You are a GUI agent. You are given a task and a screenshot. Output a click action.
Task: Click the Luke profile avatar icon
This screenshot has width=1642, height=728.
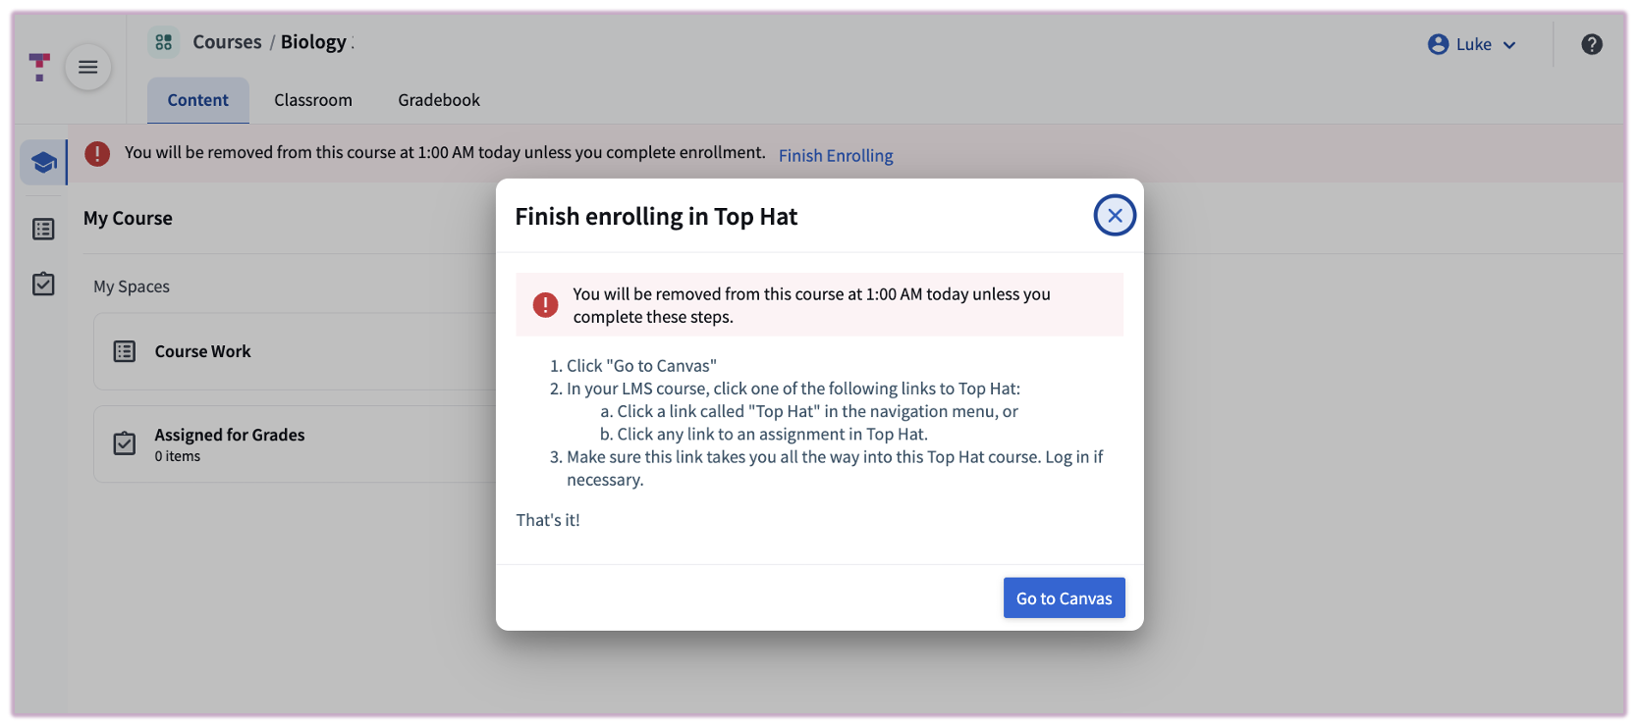[x=1437, y=43]
